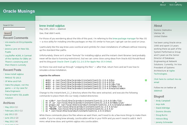Open the About menu item in header

163,5
